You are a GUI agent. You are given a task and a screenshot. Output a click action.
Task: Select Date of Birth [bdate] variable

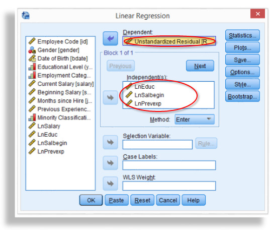(x=62, y=59)
